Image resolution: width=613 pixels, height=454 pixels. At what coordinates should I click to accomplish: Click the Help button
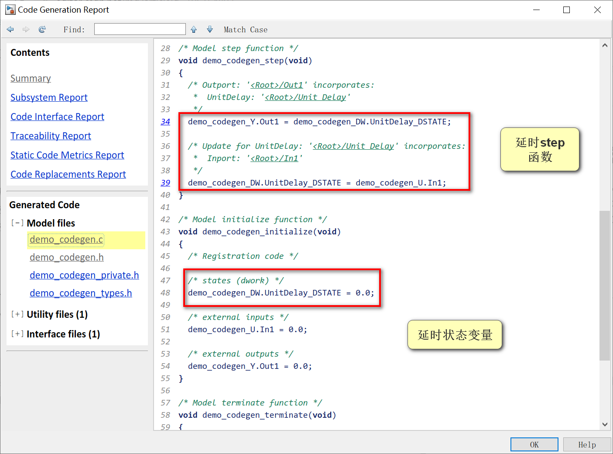[x=587, y=444]
